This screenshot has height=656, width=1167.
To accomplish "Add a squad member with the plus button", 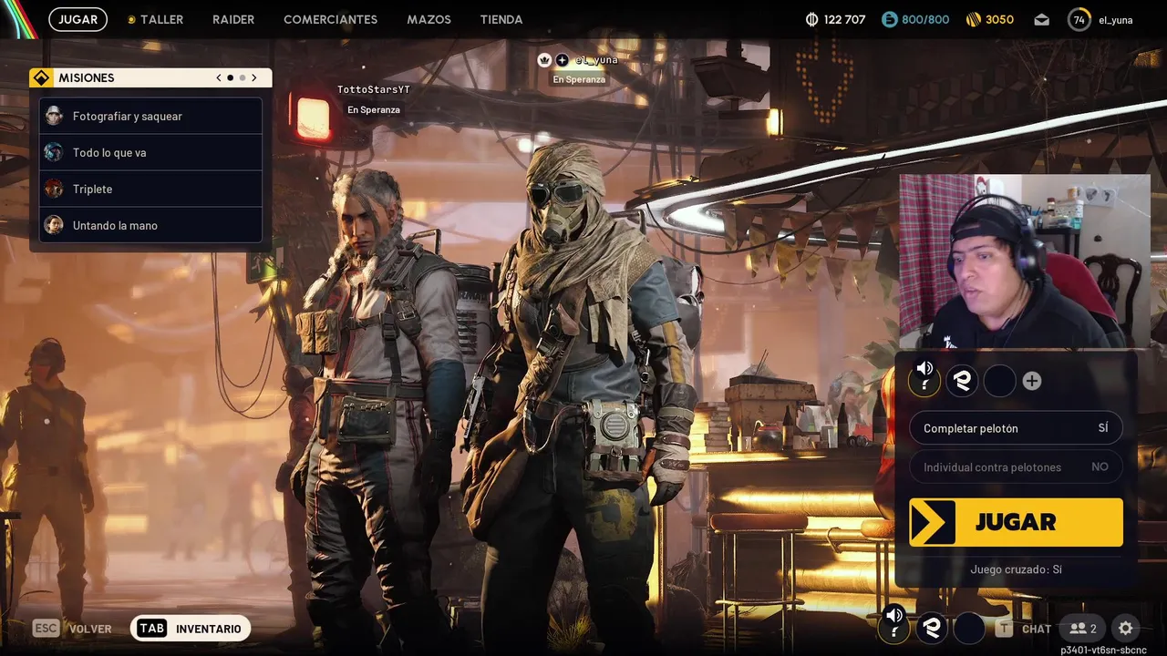I will [x=1032, y=381].
